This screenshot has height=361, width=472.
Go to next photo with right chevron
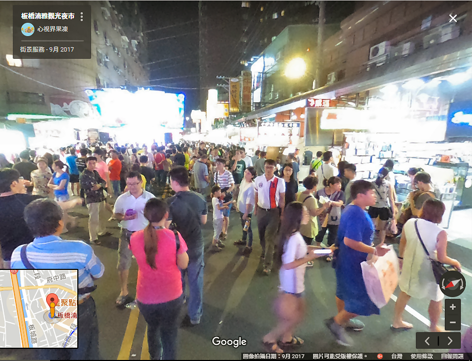tap(449, 340)
